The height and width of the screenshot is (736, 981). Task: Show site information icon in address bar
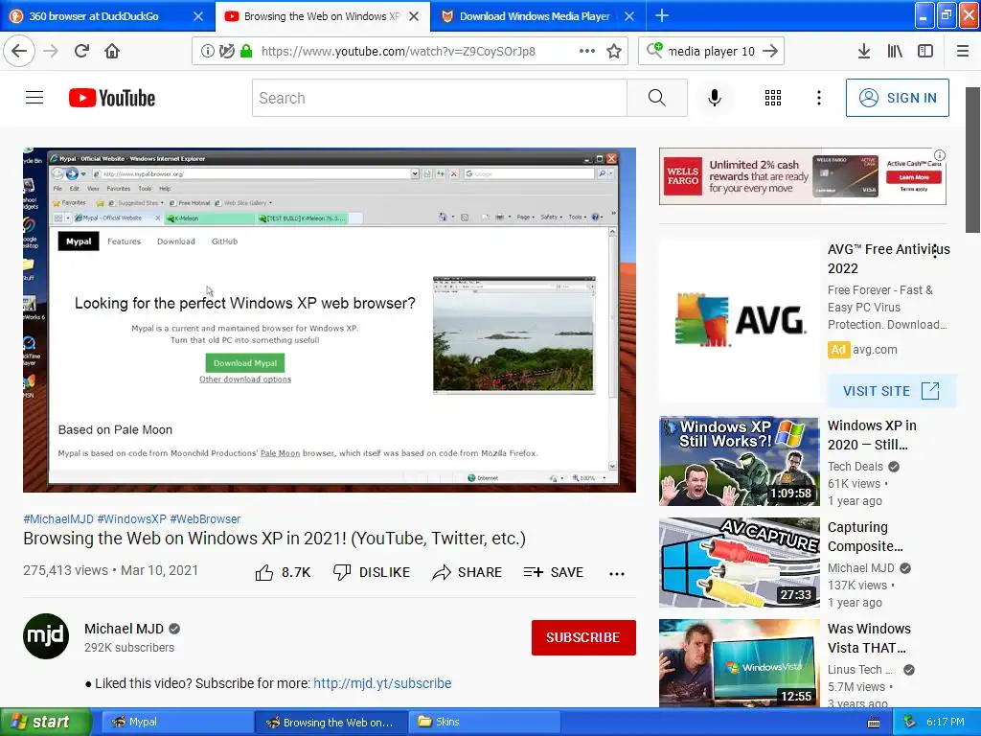[207, 51]
